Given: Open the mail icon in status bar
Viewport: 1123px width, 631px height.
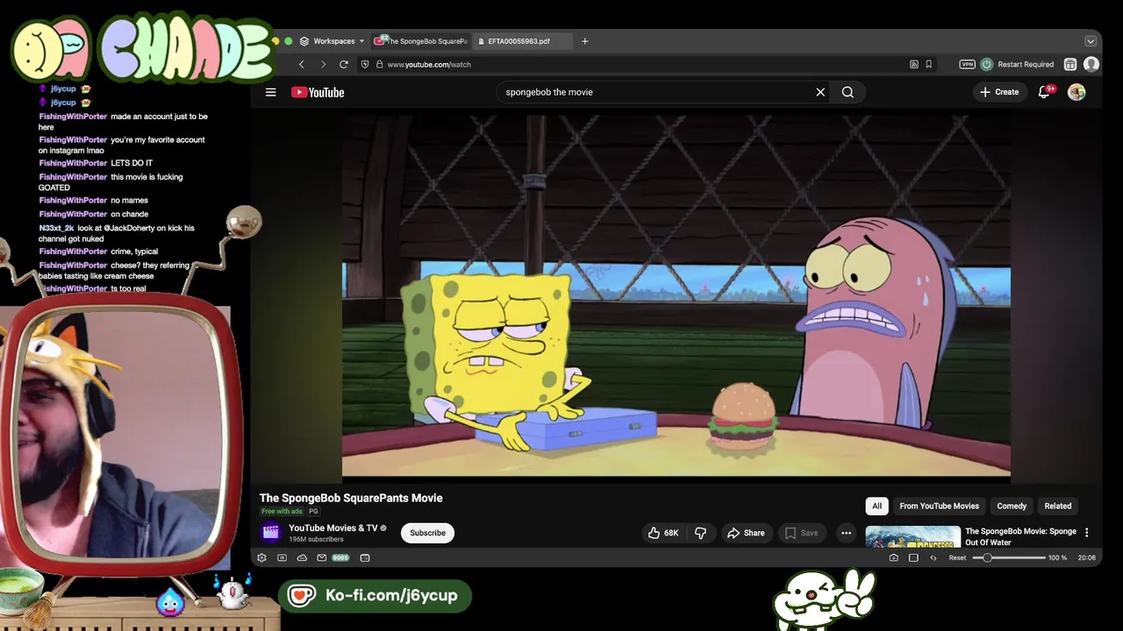Looking at the screenshot, I should (322, 557).
